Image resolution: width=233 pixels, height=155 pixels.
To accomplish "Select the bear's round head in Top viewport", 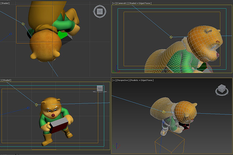I will pyautogui.click(x=45, y=46).
